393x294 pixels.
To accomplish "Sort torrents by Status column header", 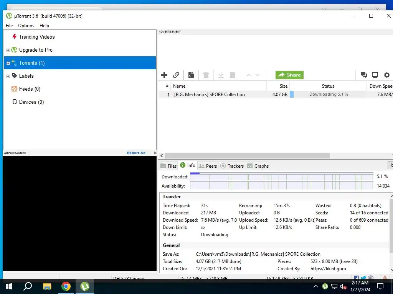I will click(x=328, y=86).
